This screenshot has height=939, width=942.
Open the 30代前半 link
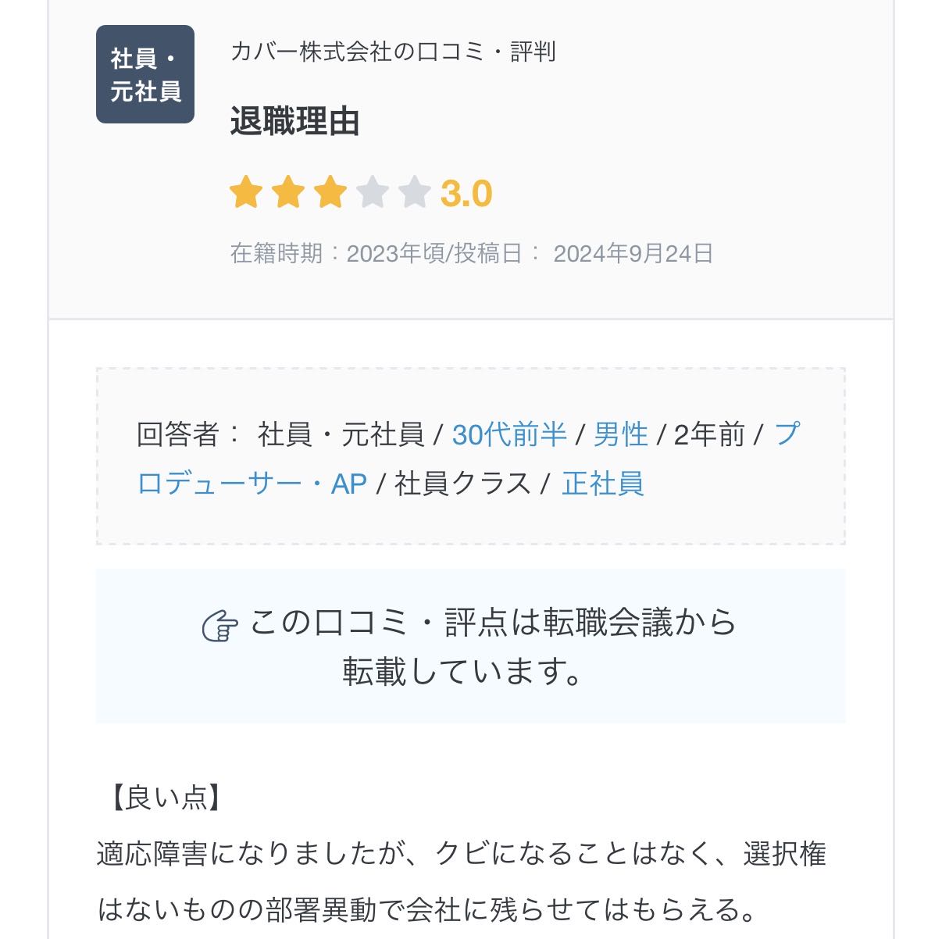tap(509, 434)
